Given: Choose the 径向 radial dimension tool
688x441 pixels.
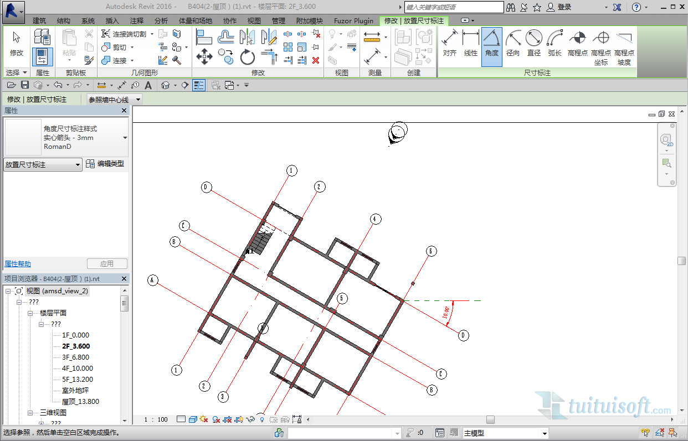Looking at the screenshot, I should click(513, 44).
